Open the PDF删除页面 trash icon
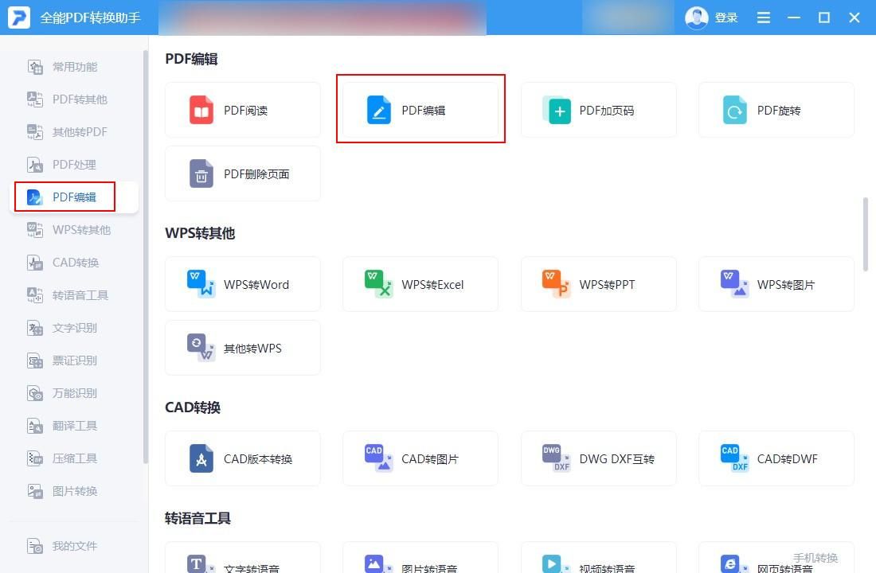876x573 pixels. [x=201, y=173]
